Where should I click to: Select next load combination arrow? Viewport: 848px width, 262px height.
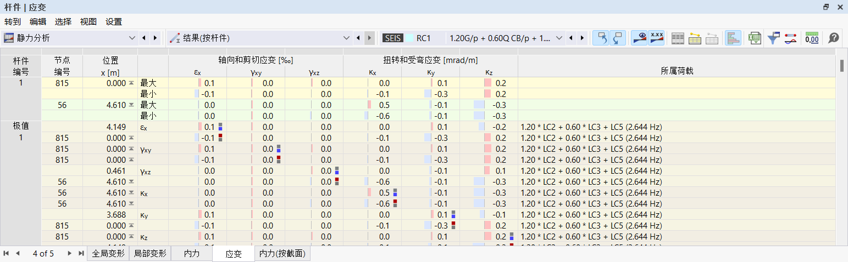tap(582, 38)
